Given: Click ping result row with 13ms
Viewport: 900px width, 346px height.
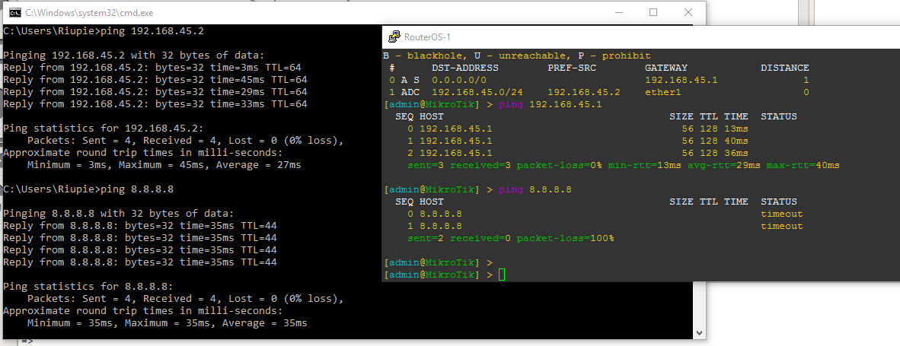Looking at the screenshot, I should coord(577,129).
